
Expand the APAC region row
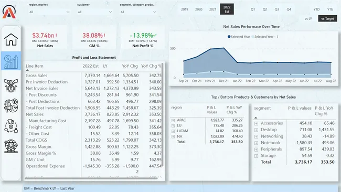pos(173,120)
